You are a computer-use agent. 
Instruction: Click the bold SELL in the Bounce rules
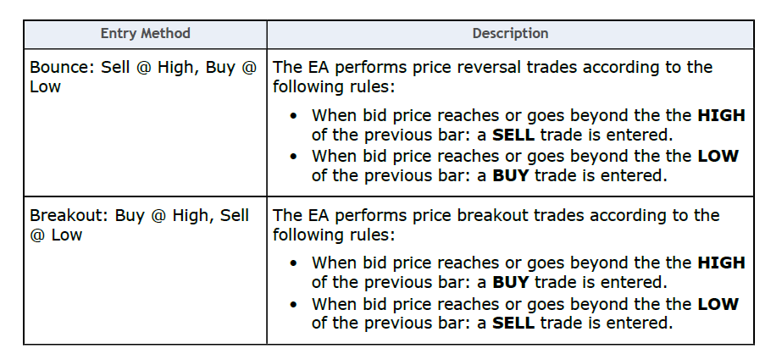click(513, 136)
